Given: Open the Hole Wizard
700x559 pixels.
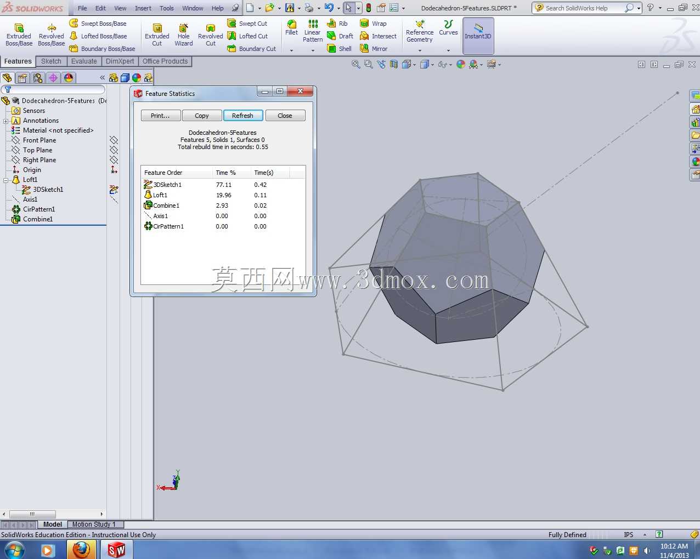Looking at the screenshot, I should 184,35.
